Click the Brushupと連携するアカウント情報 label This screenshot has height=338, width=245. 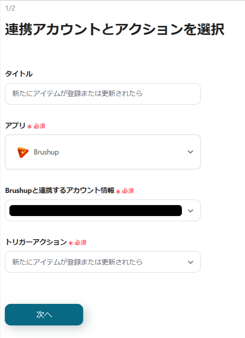coord(60,191)
